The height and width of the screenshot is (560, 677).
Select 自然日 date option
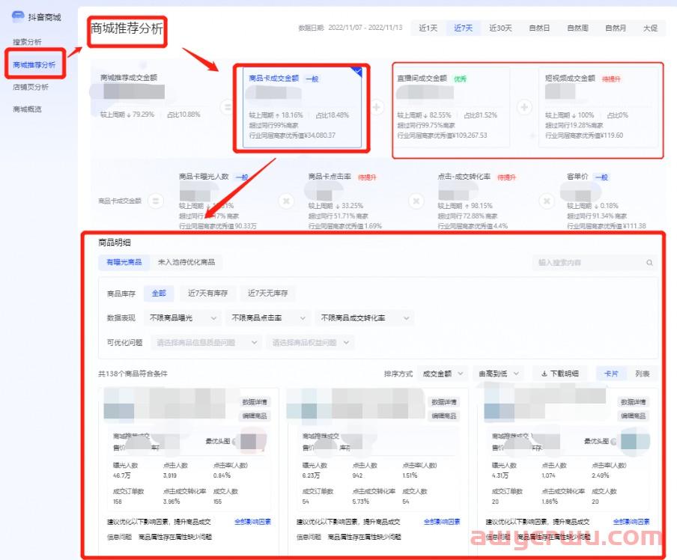(x=539, y=28)
